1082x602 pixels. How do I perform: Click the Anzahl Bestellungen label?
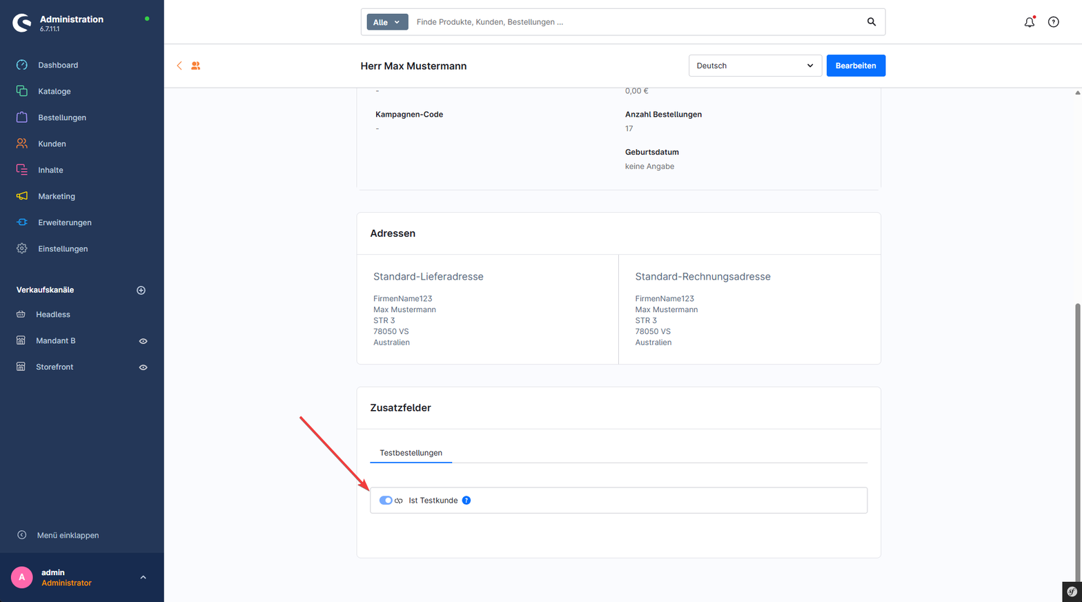(x=663, y=115)
